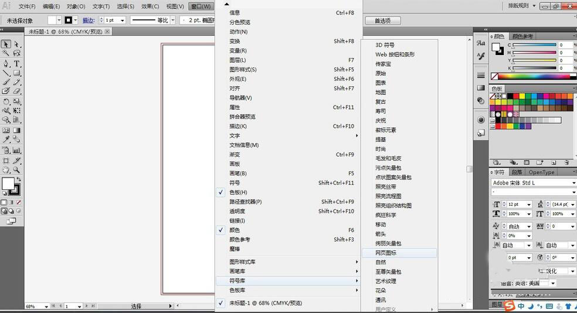Image resolution: width=577 pixels, height=313 pixels.
Task: Adjust the C (cyan) color slider
Action: pyautogui.click(x=534, y=45)
